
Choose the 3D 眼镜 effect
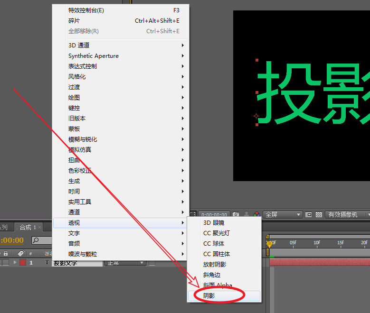click(x=224, y=223)
